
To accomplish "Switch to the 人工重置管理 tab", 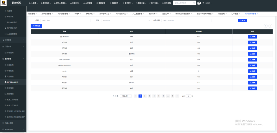I will tap(137, 14).
